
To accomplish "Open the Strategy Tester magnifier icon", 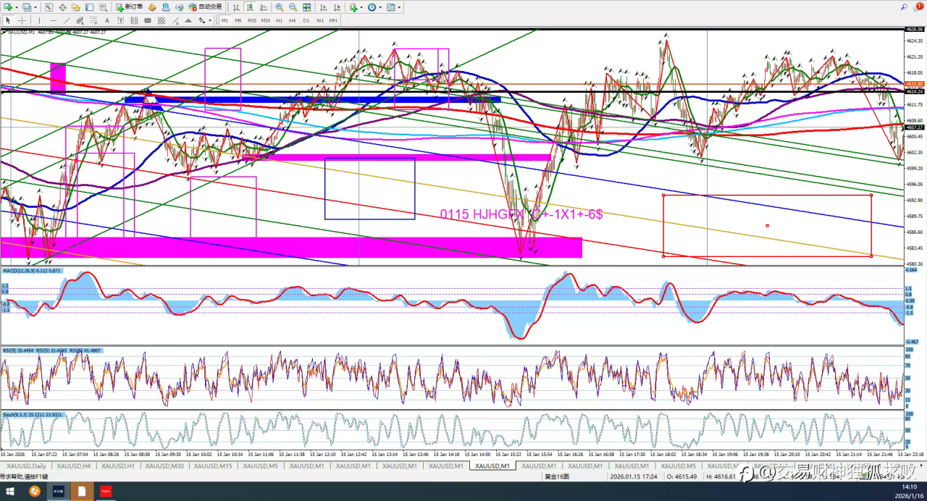I will point(103,7).
